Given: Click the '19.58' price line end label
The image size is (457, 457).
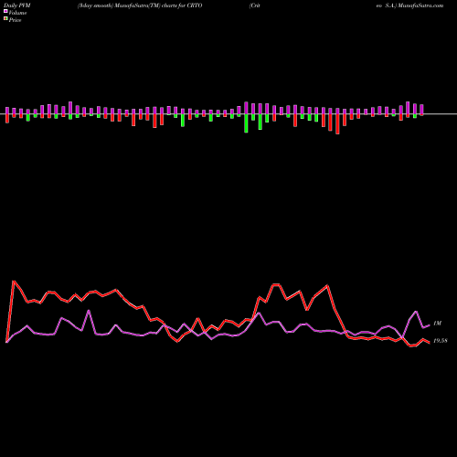Looking at the screenshot, I should coord(441,341).
